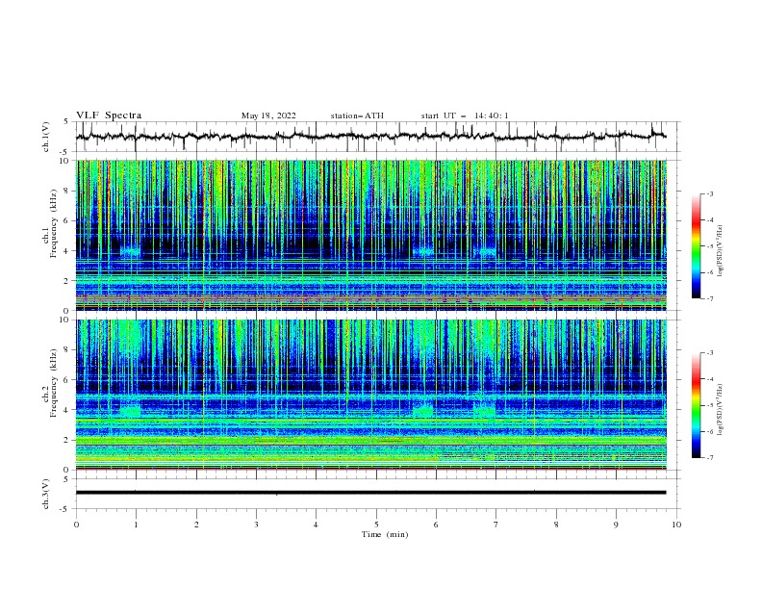This screenshot has height=589, width=762.
Task: Click time axis tick label "3"
Action: (x=256, y=525)
